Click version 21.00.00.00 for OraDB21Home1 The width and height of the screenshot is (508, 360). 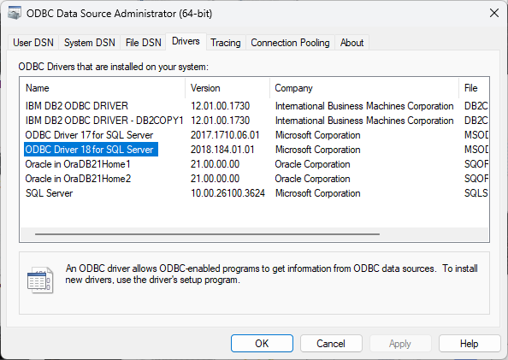coord(216,164)
